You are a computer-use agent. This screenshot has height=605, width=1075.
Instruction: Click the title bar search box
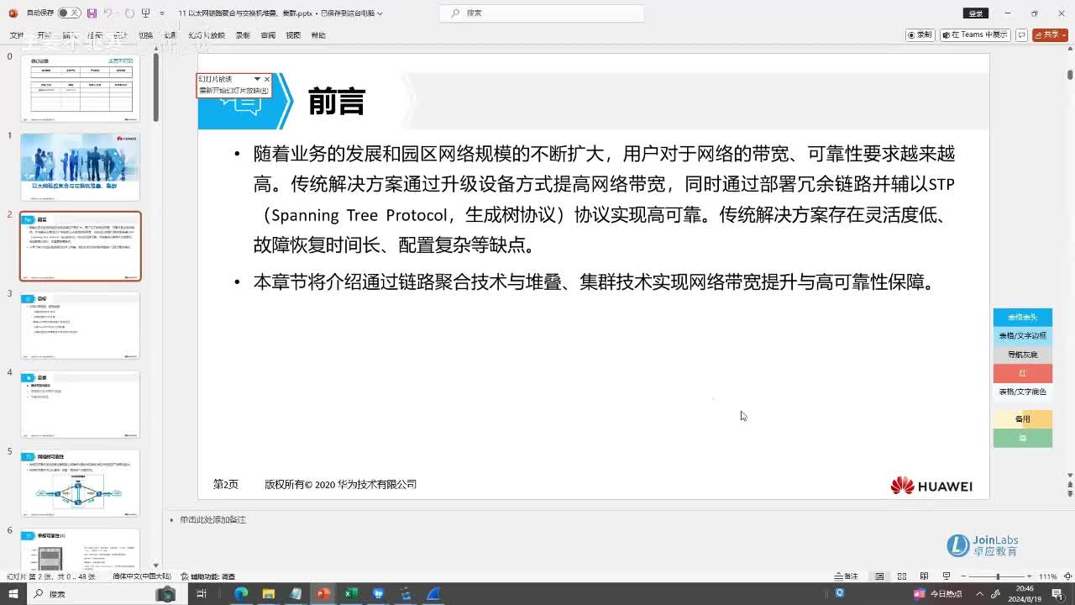(542, 13)
